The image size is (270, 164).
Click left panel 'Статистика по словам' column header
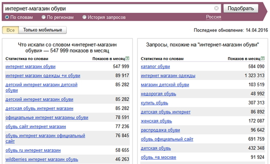pyautogui.click(x=27, y=59)
